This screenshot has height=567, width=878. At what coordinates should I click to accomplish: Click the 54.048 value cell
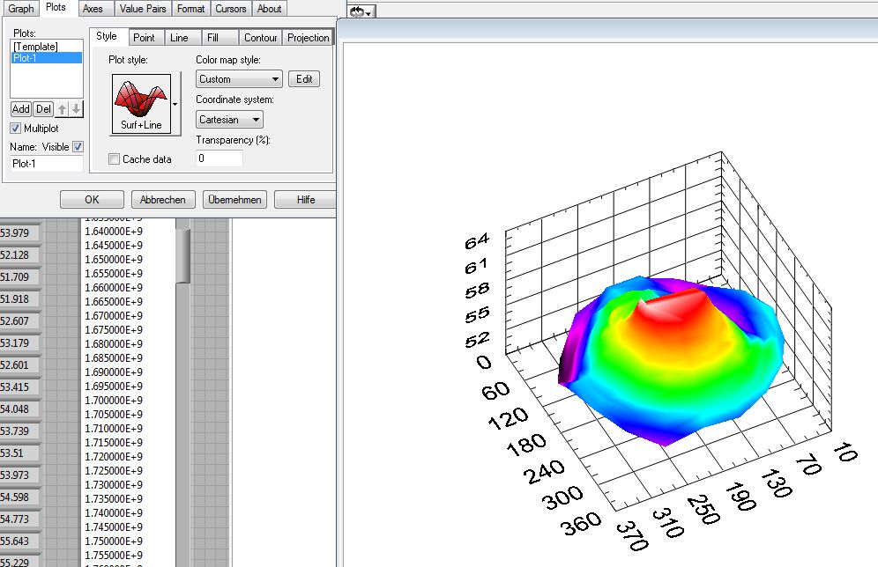19,409
